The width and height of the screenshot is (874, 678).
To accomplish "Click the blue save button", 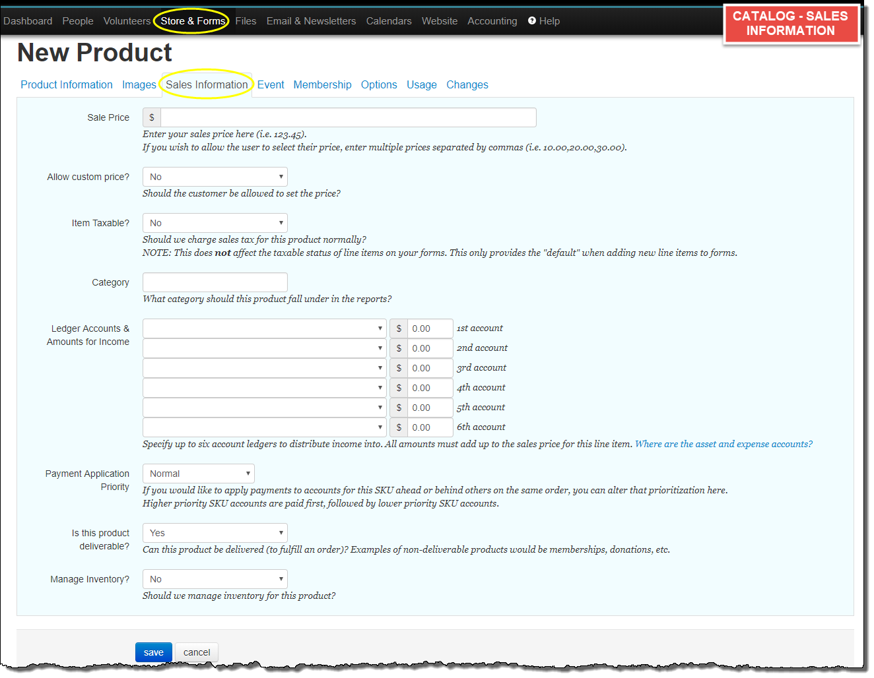I will click(x=154, y=652).
